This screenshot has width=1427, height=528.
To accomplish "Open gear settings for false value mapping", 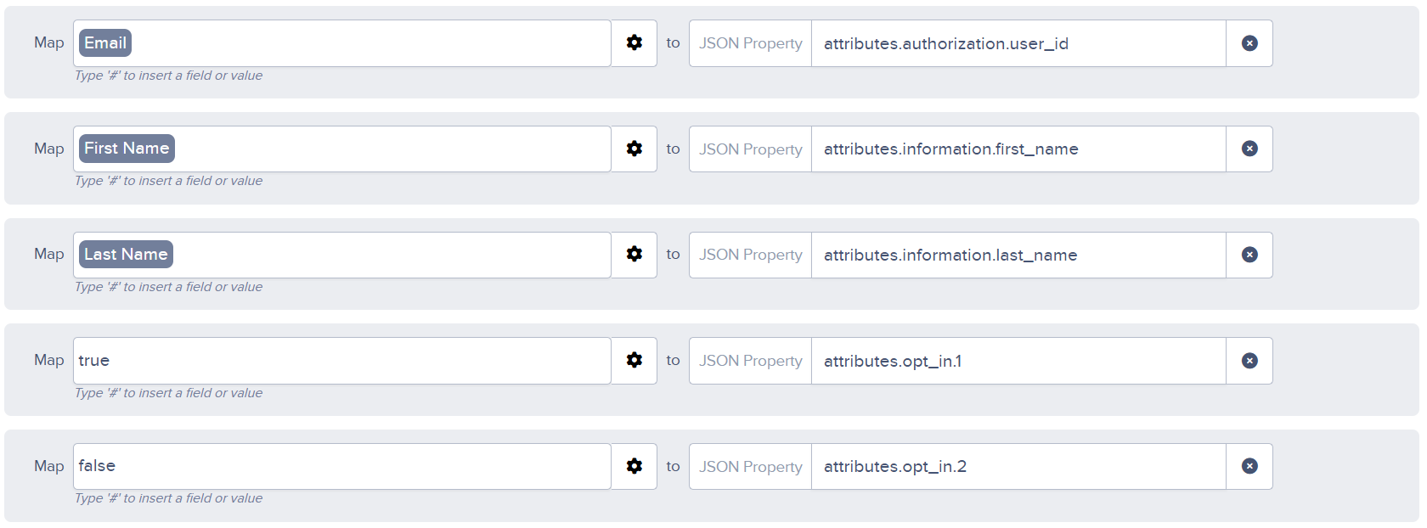I will (x=634, y=466).
